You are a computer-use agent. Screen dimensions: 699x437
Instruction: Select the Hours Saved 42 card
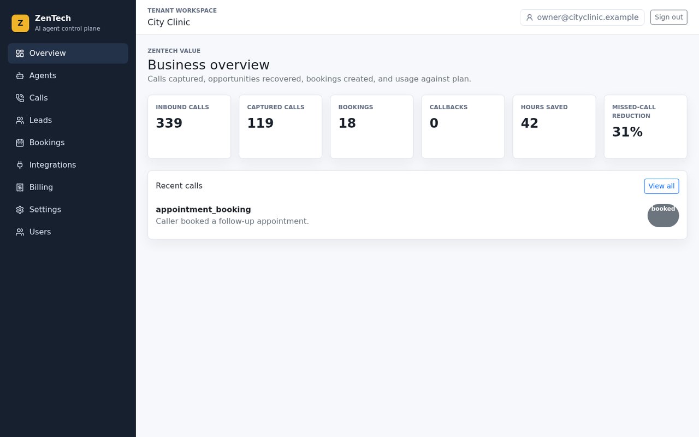click(554, 127)
